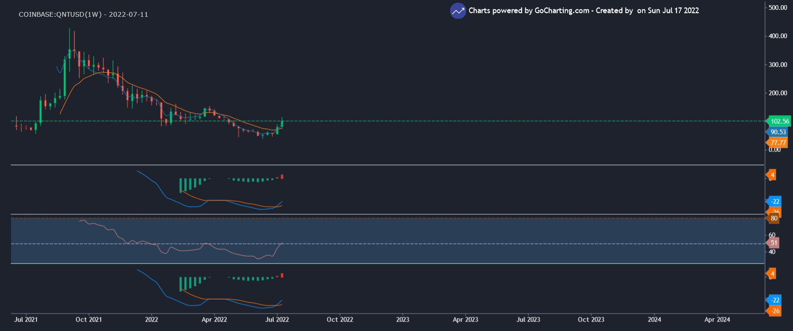Select the orange 77.77 moving average tag
793x331 pixels.
coord(778,143)
